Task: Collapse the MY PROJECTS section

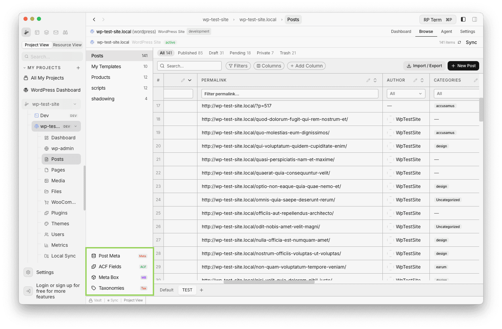Action: tap(25, 68)
